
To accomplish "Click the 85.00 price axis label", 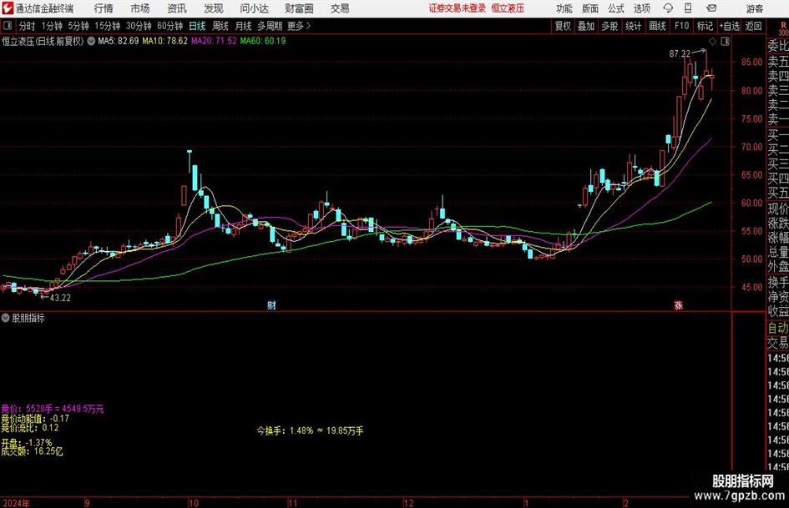I will 751,62.
